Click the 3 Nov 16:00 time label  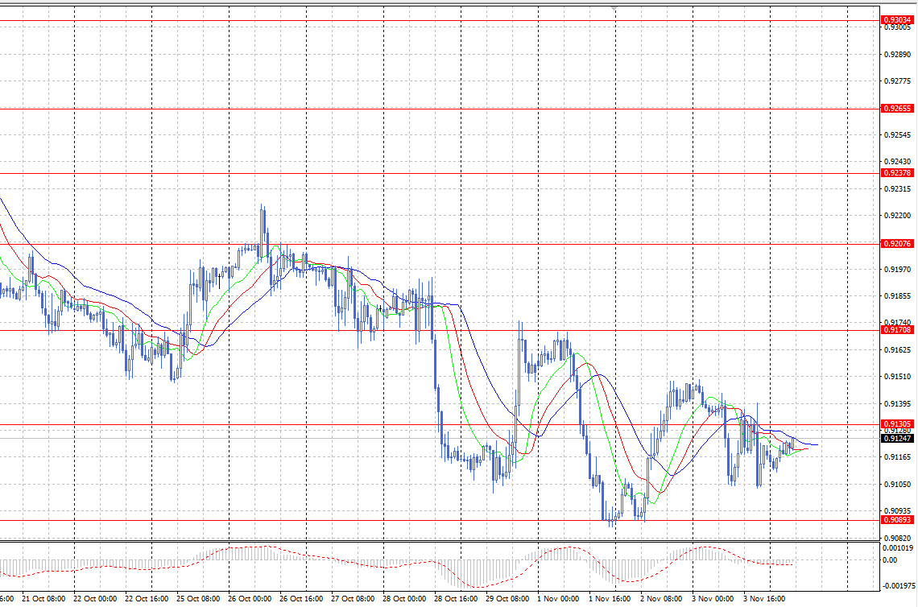(x=764, y=599)
